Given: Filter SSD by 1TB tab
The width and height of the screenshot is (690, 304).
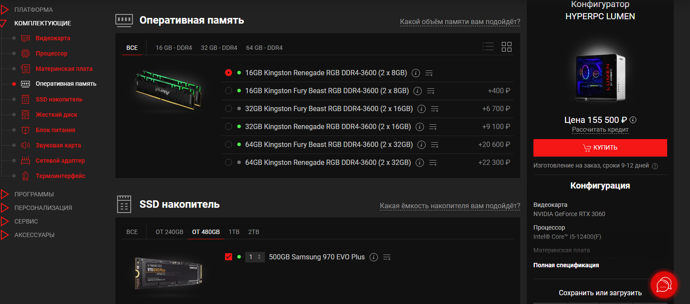Looking at the screenshot, I should coord(234,232).
